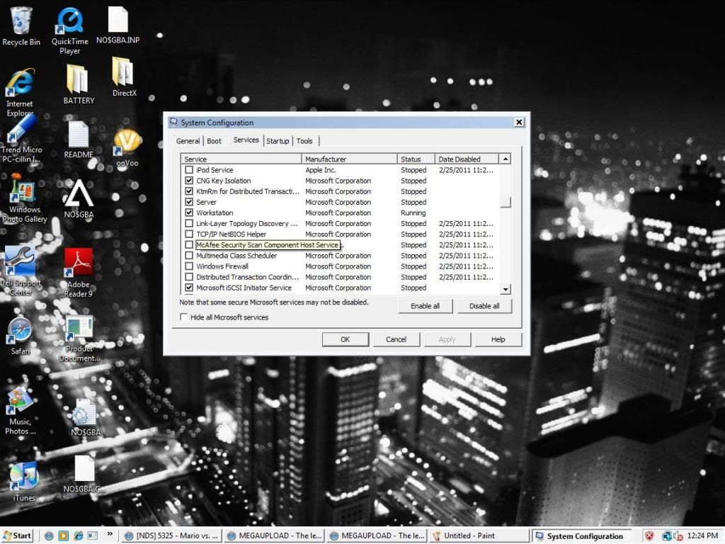725x544 pixels.
Task: Open Help in System Configuration
Action: [x=498, y=339]
